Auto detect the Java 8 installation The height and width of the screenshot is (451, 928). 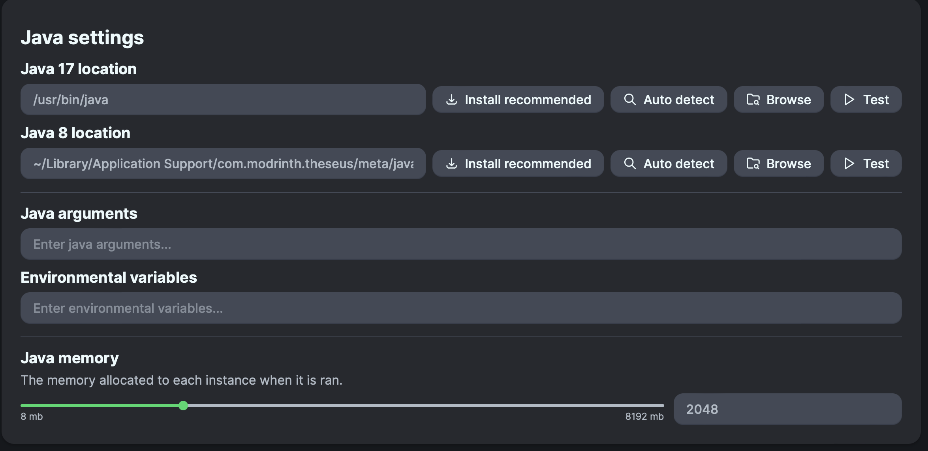coord(669,163)
